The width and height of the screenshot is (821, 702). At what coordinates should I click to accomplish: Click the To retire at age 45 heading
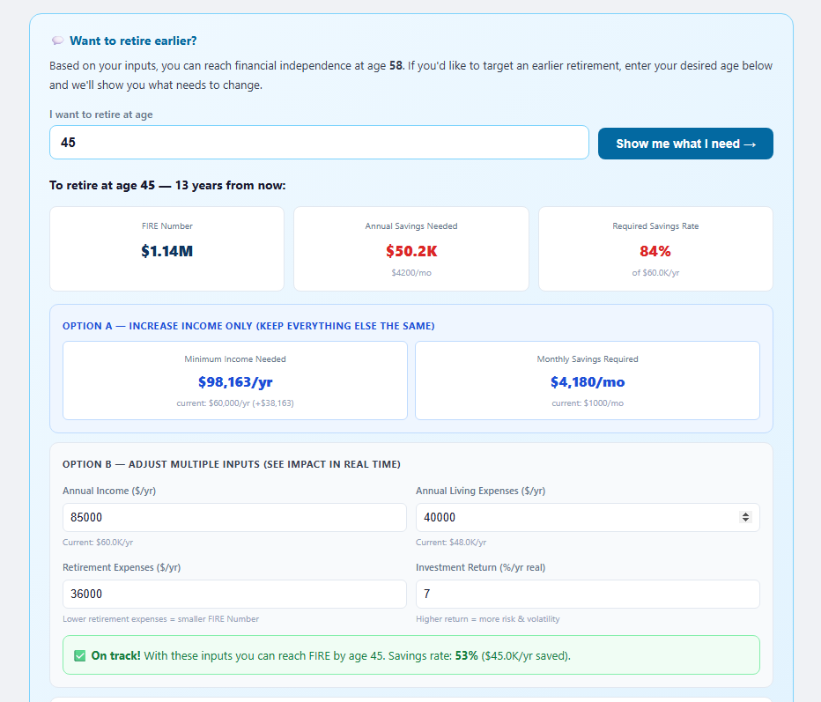coord(167,185)
